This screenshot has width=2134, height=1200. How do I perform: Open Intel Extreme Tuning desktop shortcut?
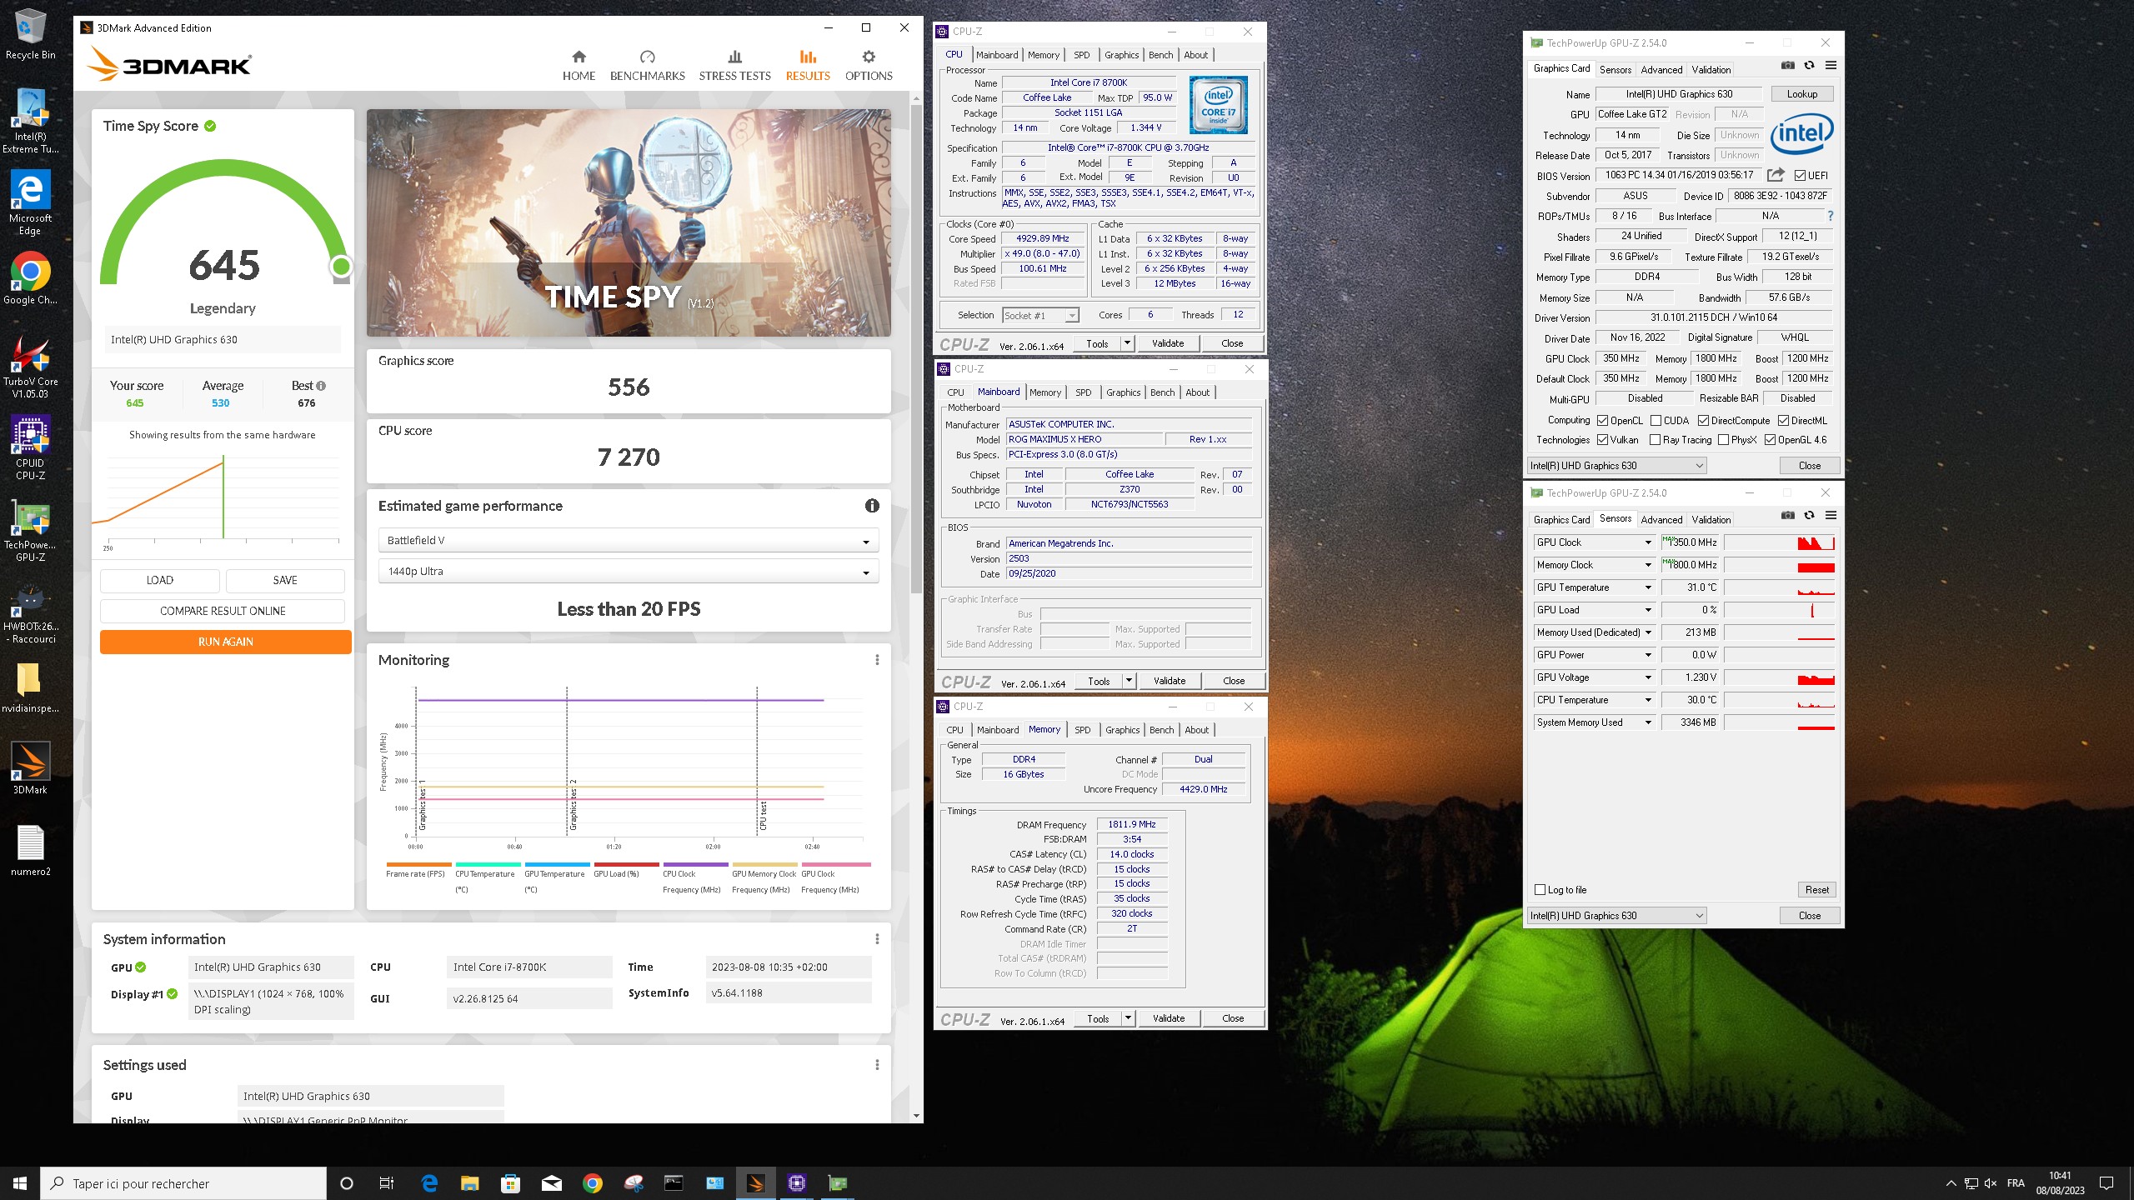pos(30,122)
